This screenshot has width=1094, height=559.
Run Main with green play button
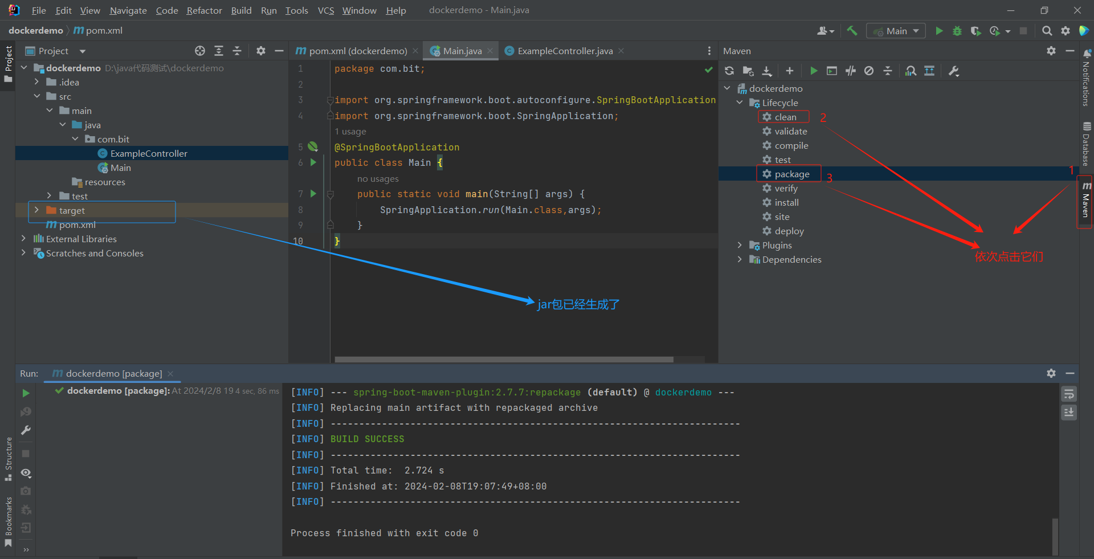(939, 31)
